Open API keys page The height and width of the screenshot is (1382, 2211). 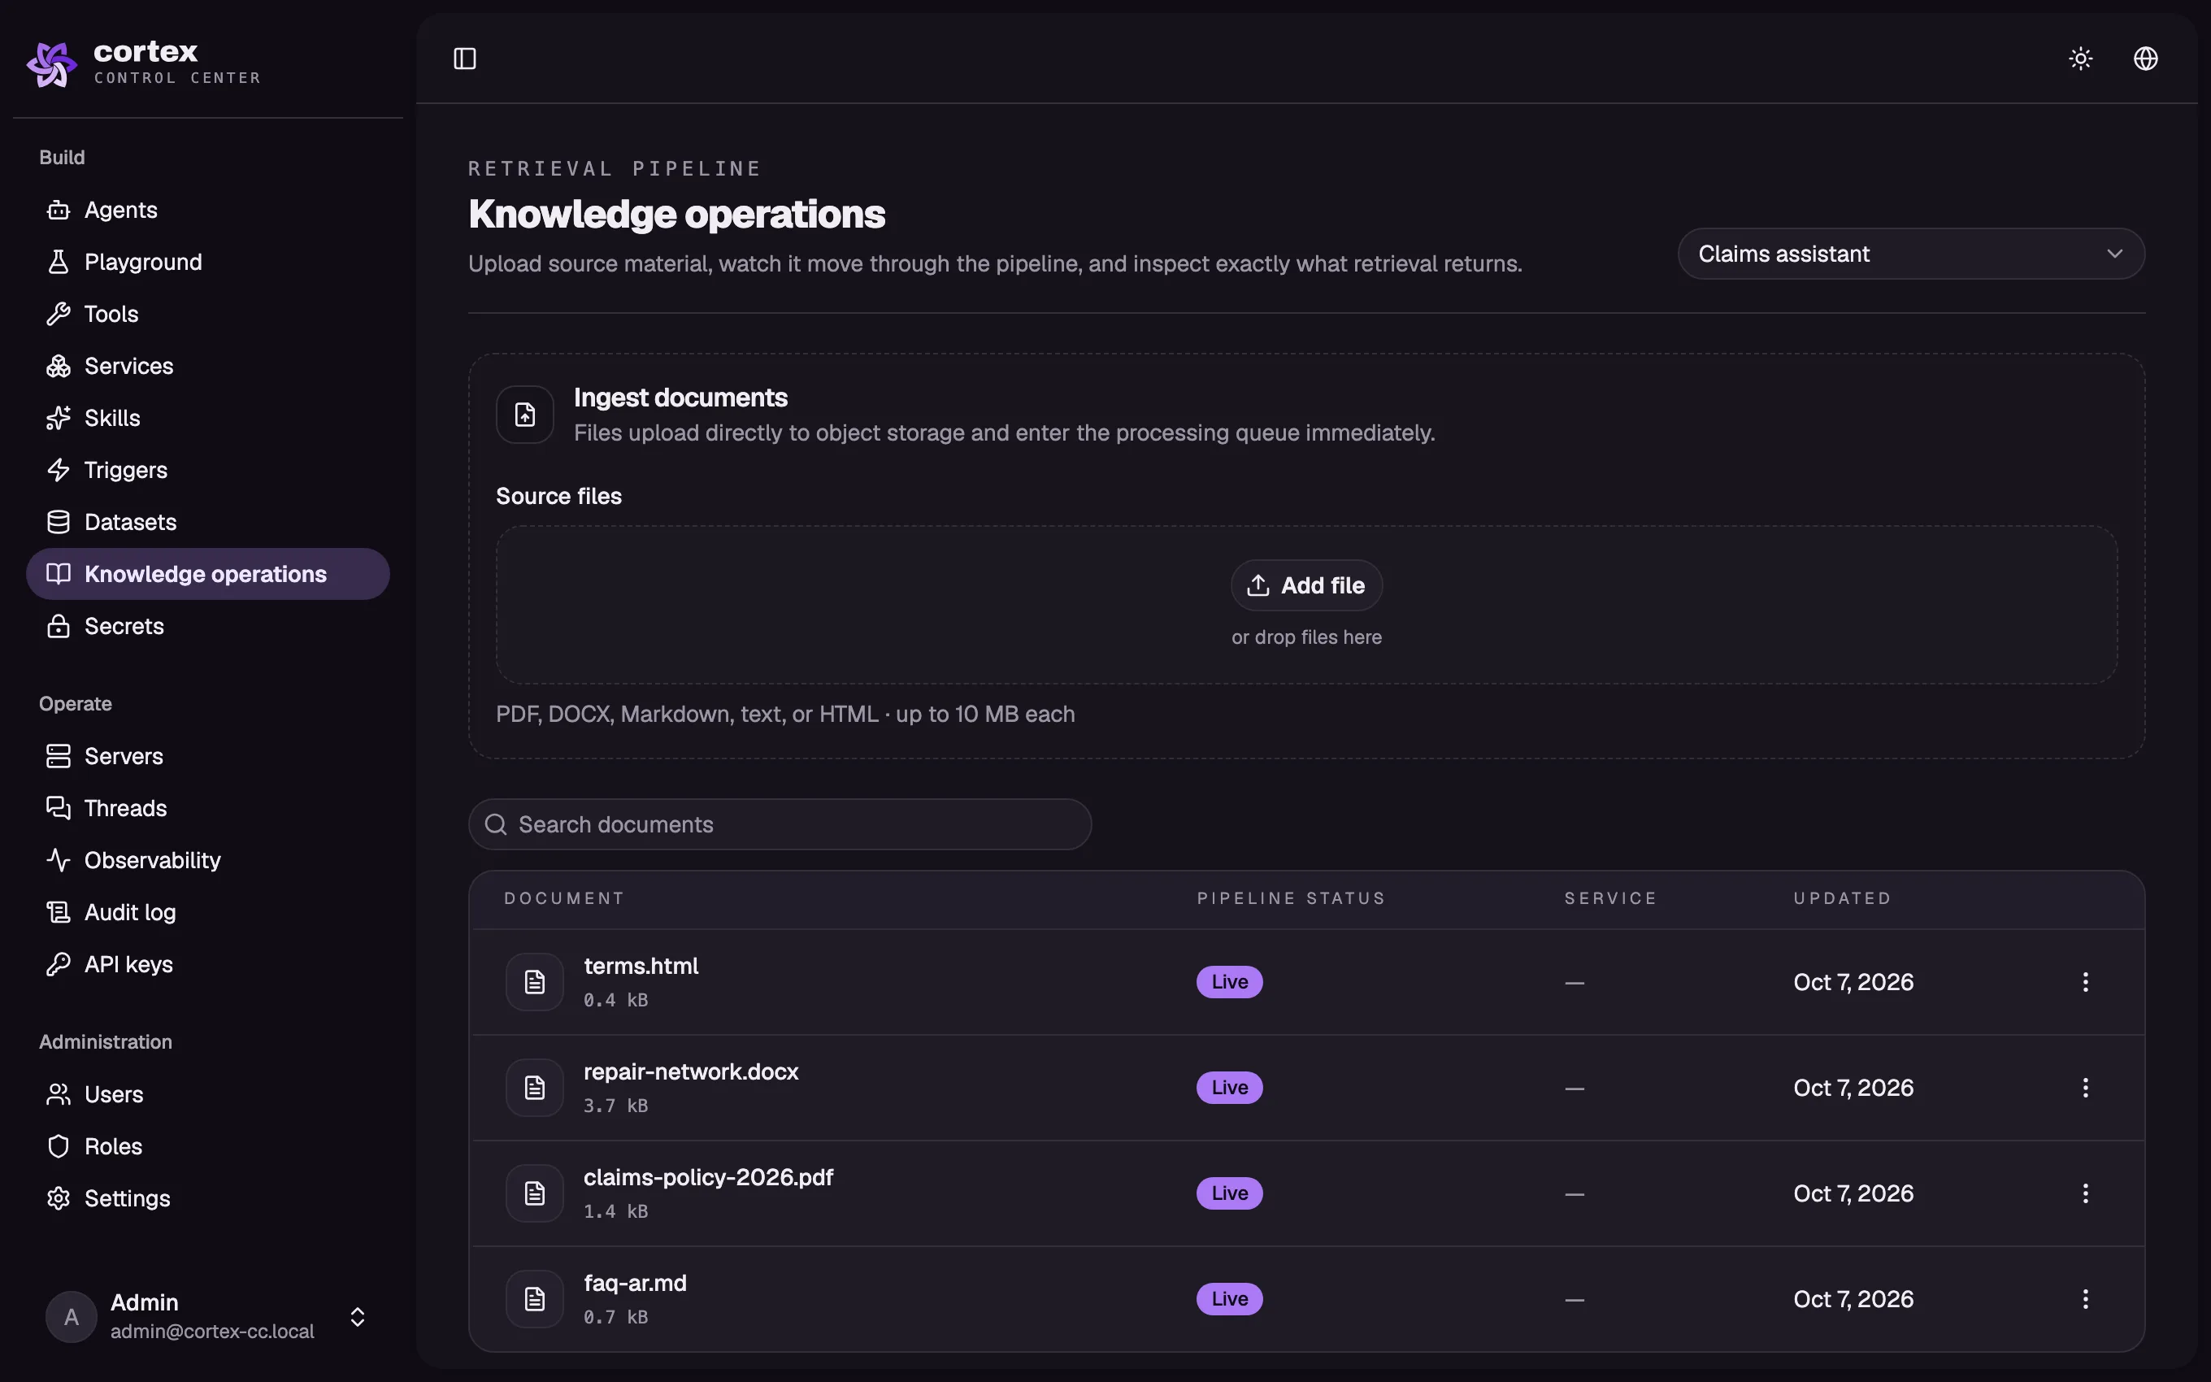pos(207,965)
